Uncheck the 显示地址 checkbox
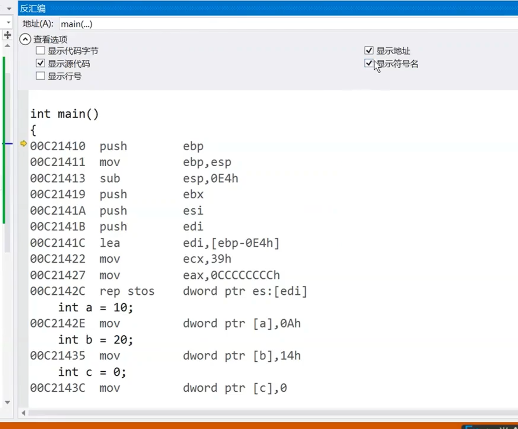The image size is (518, 429). 369,51
